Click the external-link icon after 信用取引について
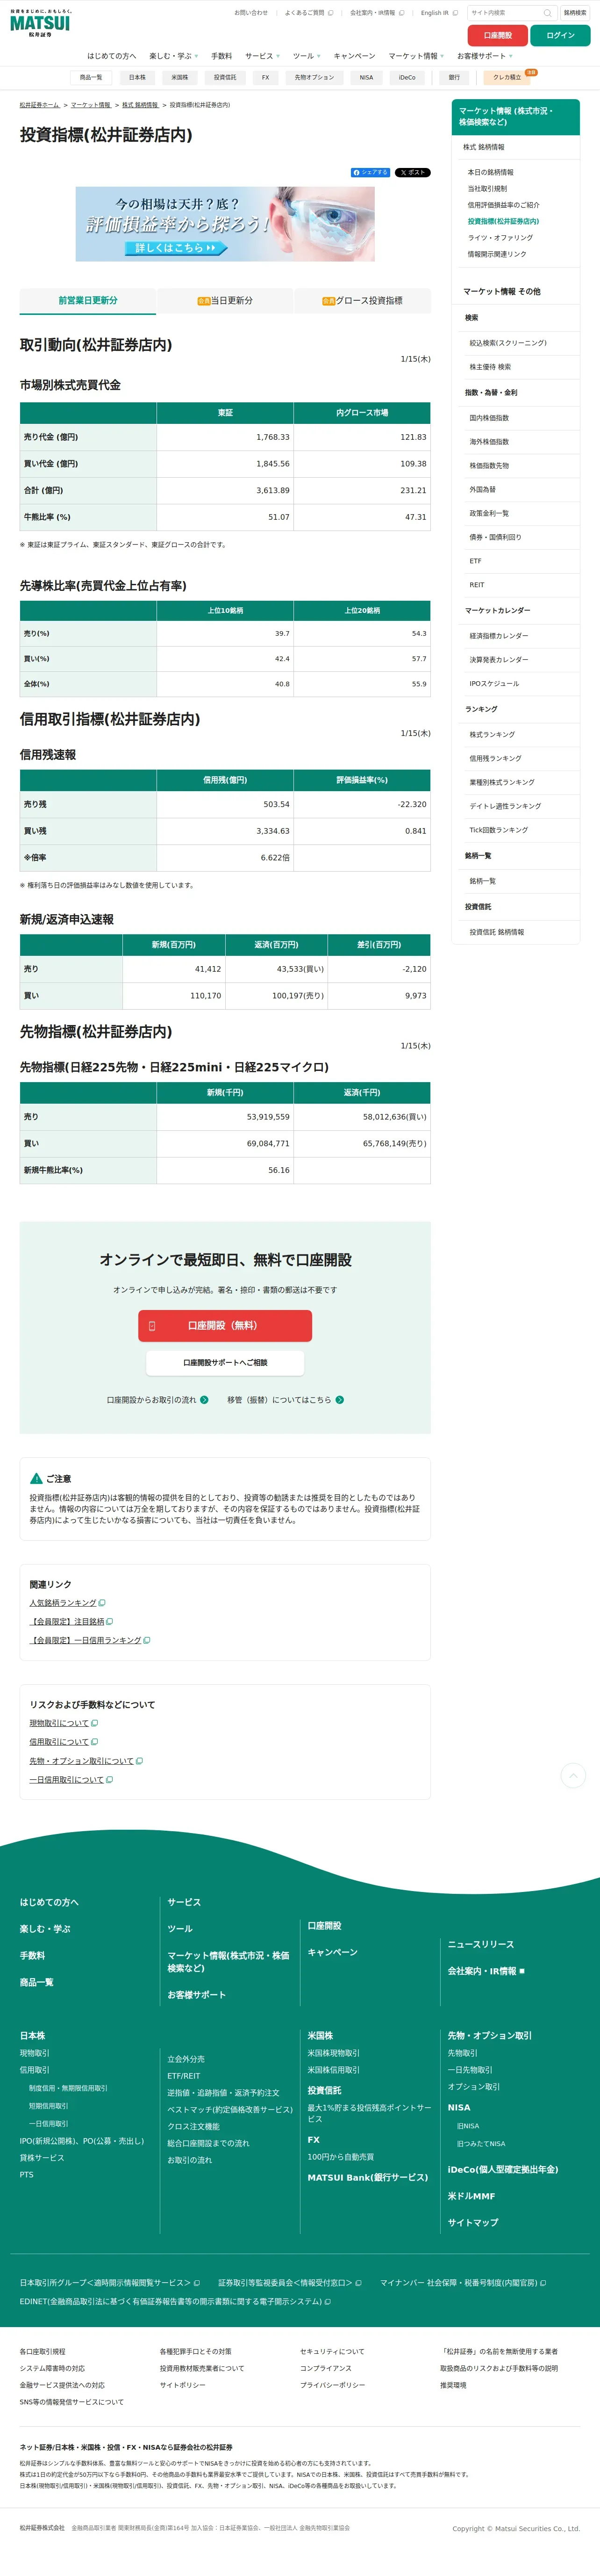Viewport: 600px width, 2576px height. 94,1742
